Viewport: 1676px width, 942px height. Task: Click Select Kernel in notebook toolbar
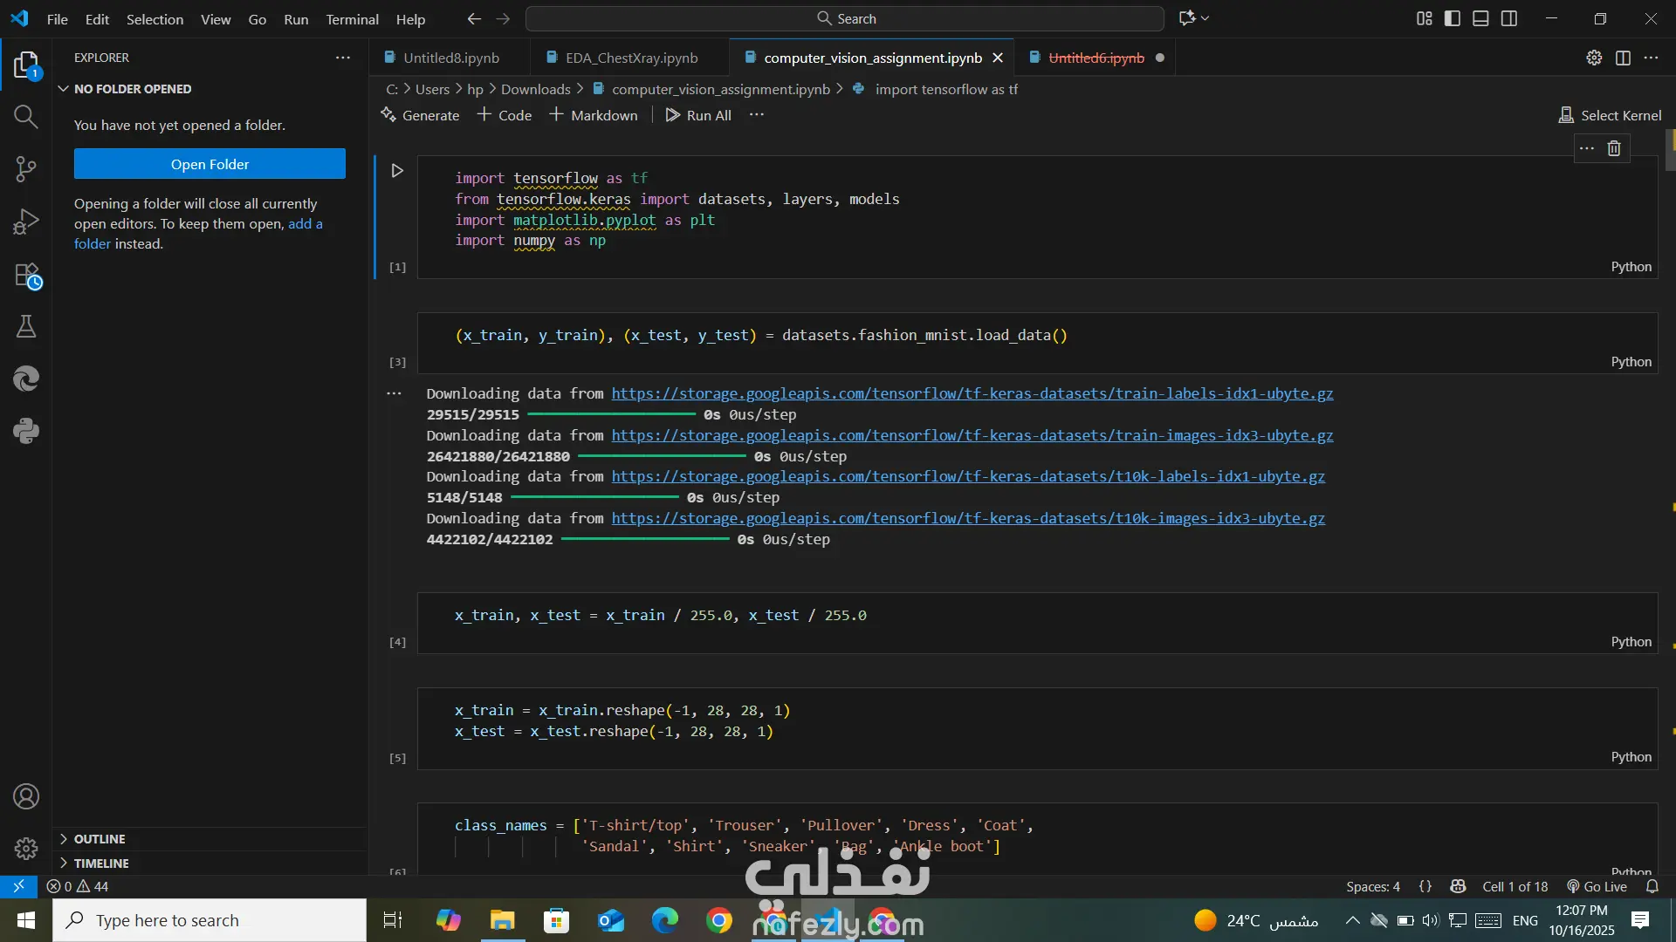pyautogui.click(x=1610, y=115)
